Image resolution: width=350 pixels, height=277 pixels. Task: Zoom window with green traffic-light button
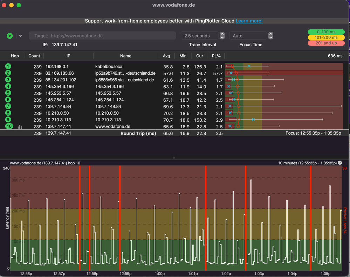[x=19, y=5]
